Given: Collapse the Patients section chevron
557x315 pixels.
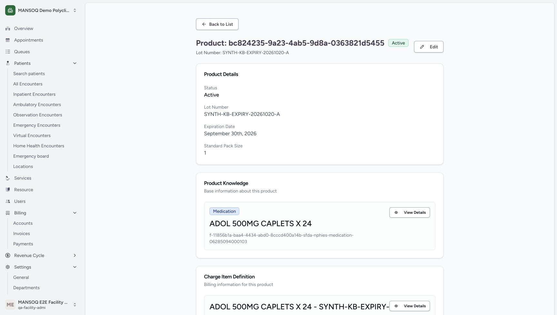Looking at the screenshot, I should coord(75,63).
